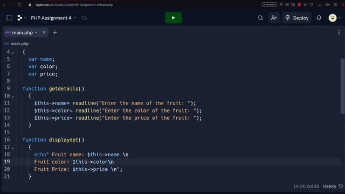Go back in the browser
This screenshot has width=345, height=194.
click(4, 5)
